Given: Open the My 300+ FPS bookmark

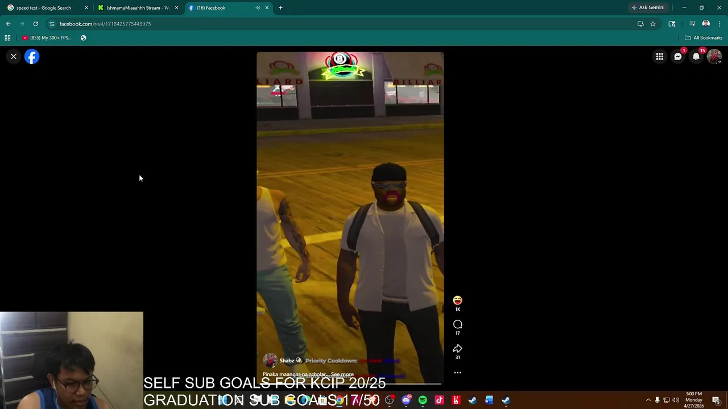Looking at the screenshot, I should (47, 38).
